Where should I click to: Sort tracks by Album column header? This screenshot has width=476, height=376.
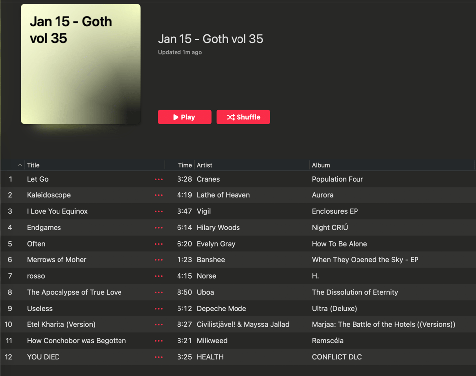coord(321,165)
